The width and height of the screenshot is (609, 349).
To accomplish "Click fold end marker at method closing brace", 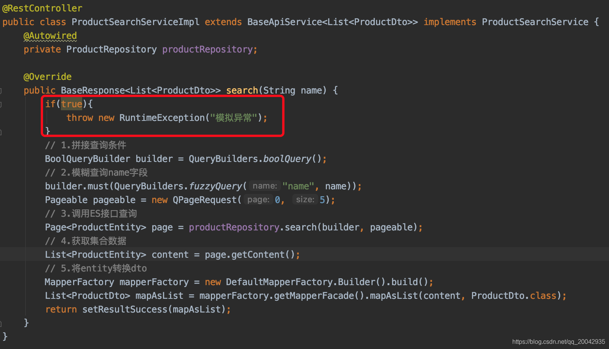I will pos(1,324).
